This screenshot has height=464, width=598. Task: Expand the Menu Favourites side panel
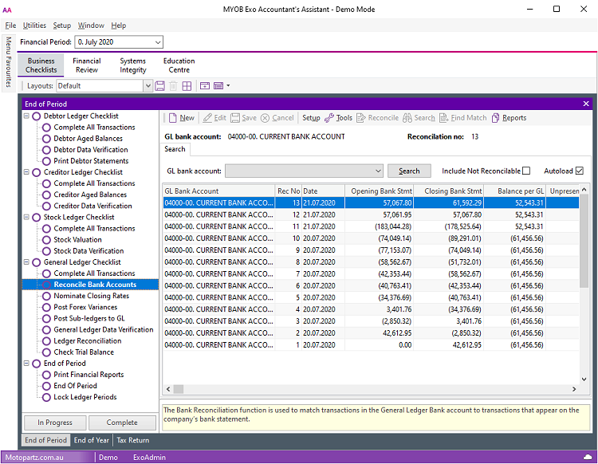tap(8, 61)
